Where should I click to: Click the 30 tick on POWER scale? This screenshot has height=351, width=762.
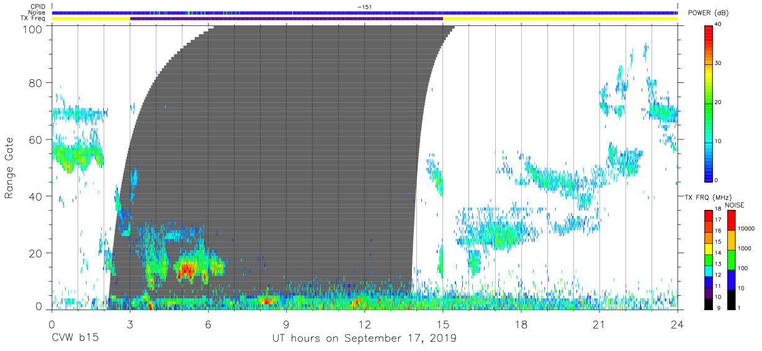(717, 63)
